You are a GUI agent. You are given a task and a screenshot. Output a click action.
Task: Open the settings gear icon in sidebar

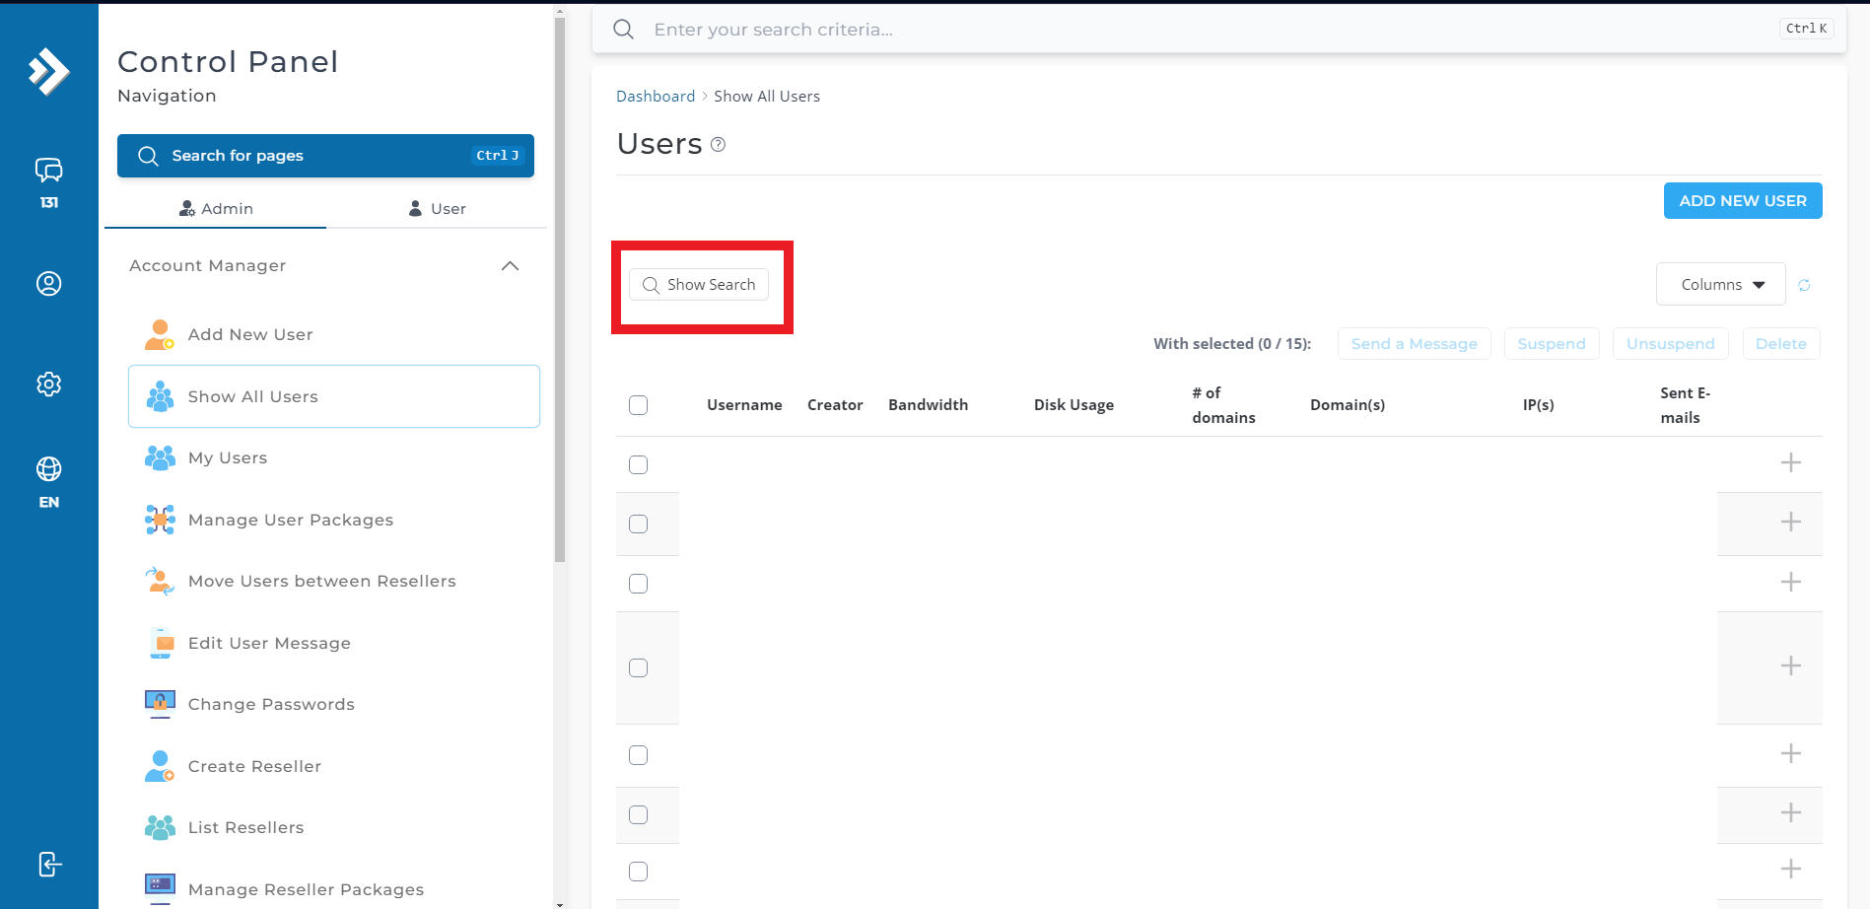[x=48, y=384]
